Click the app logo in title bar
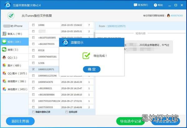Screen dimensions: 187x128 (8, 5)
